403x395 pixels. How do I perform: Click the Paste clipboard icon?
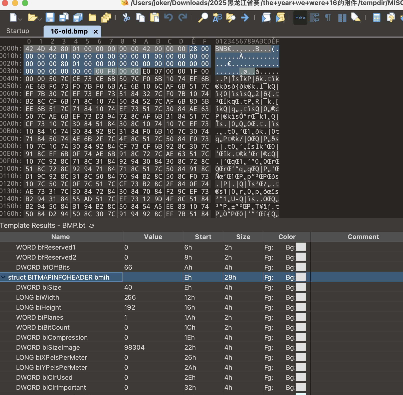point(154,18)
